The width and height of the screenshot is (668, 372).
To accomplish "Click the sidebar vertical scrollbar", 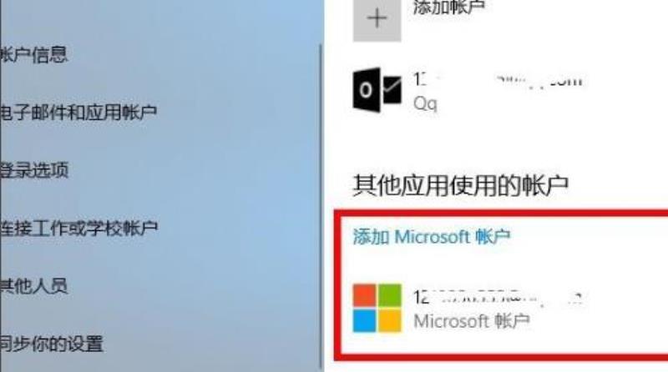I will coord(321,208).
